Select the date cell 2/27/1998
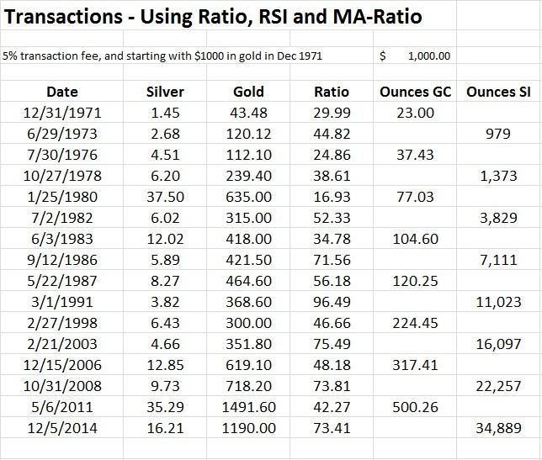The width and height of the screenshot is (542, 460). tap(63, 325)
